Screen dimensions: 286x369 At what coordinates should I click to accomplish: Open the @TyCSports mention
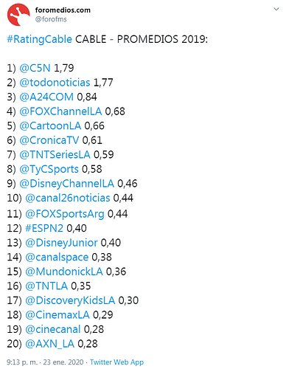[49, 169]
